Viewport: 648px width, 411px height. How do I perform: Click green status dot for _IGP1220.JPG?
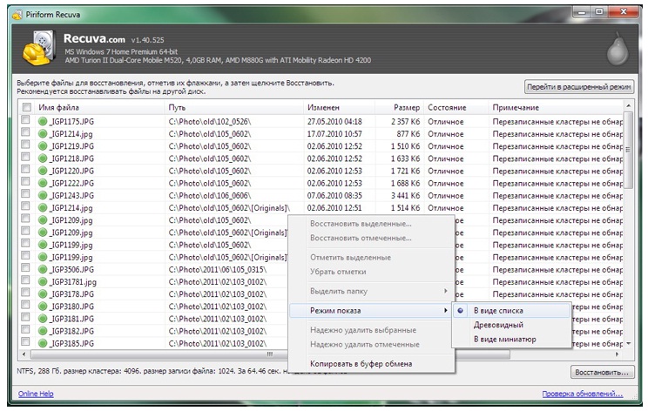pos(43,171)
